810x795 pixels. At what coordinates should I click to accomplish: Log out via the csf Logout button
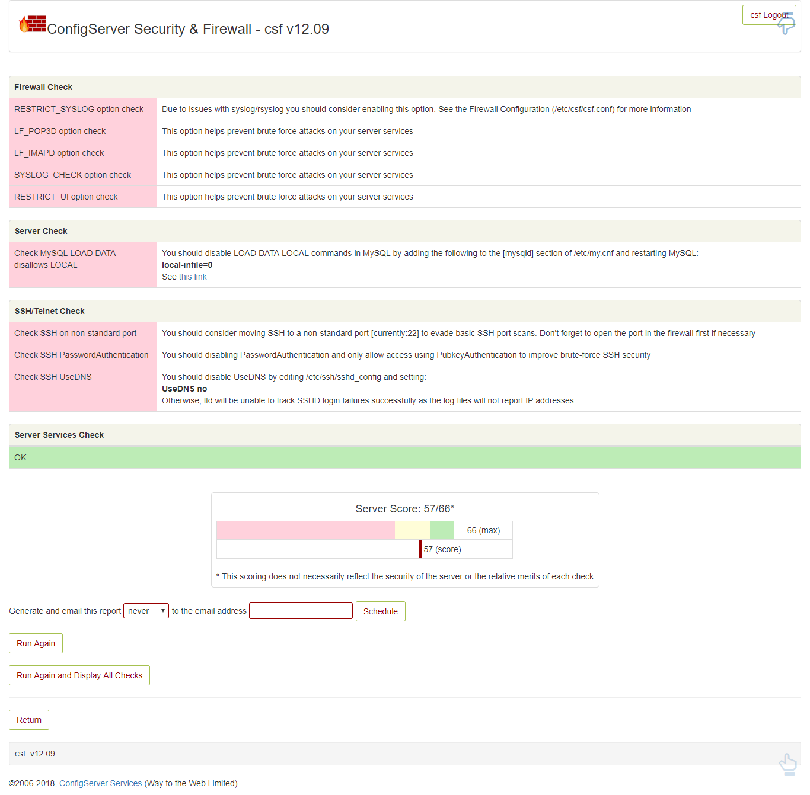coord(769,15)
